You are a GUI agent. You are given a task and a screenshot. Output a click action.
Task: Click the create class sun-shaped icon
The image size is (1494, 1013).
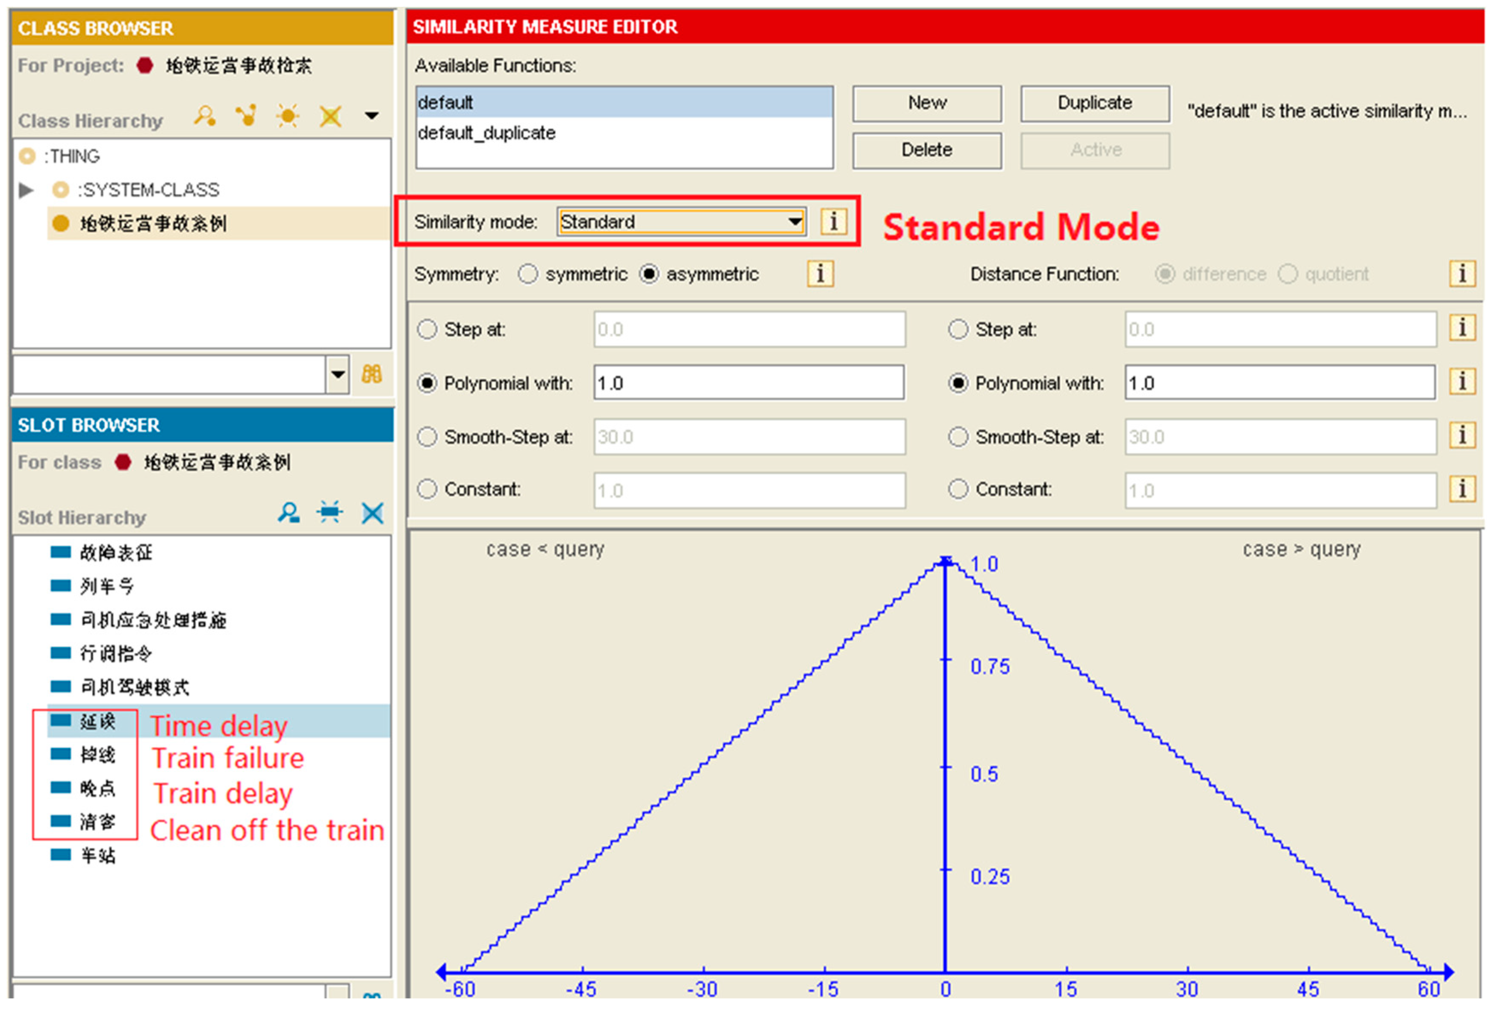pyautogui.click(x=287, y=116)
